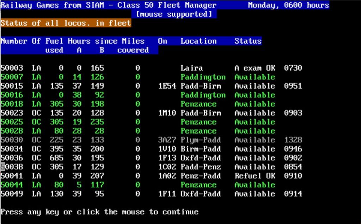Click Monday 0600 hours clock display

tap(288, 5)
